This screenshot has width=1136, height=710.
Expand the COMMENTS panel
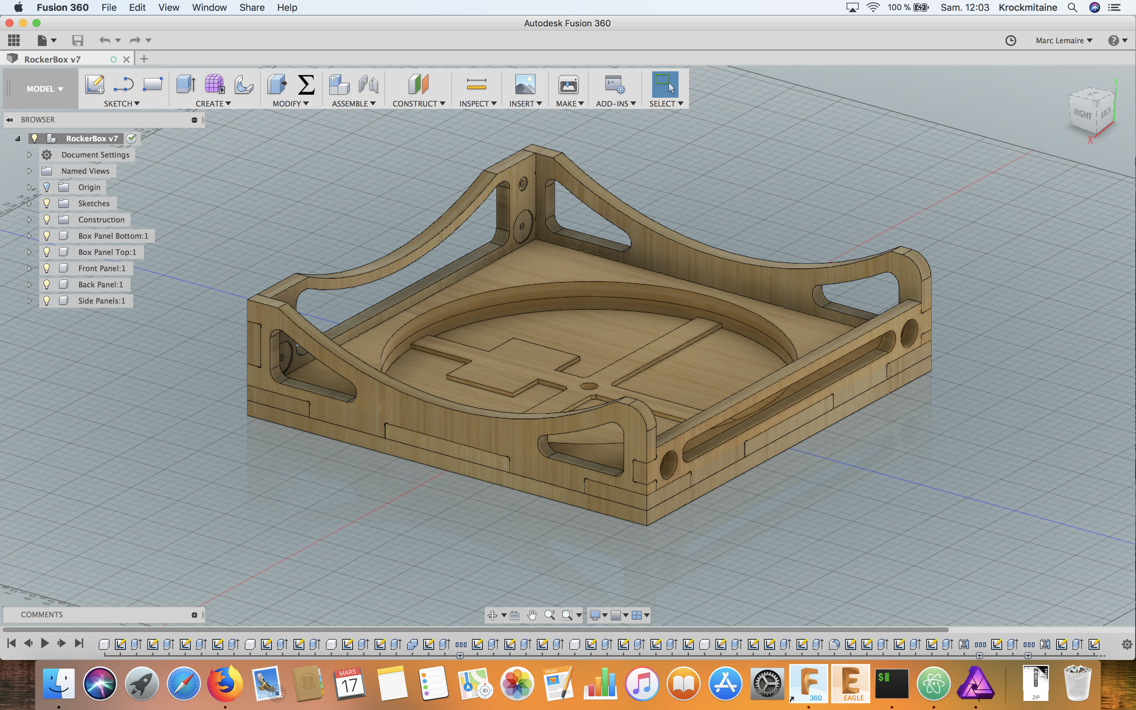click(194, 615)
